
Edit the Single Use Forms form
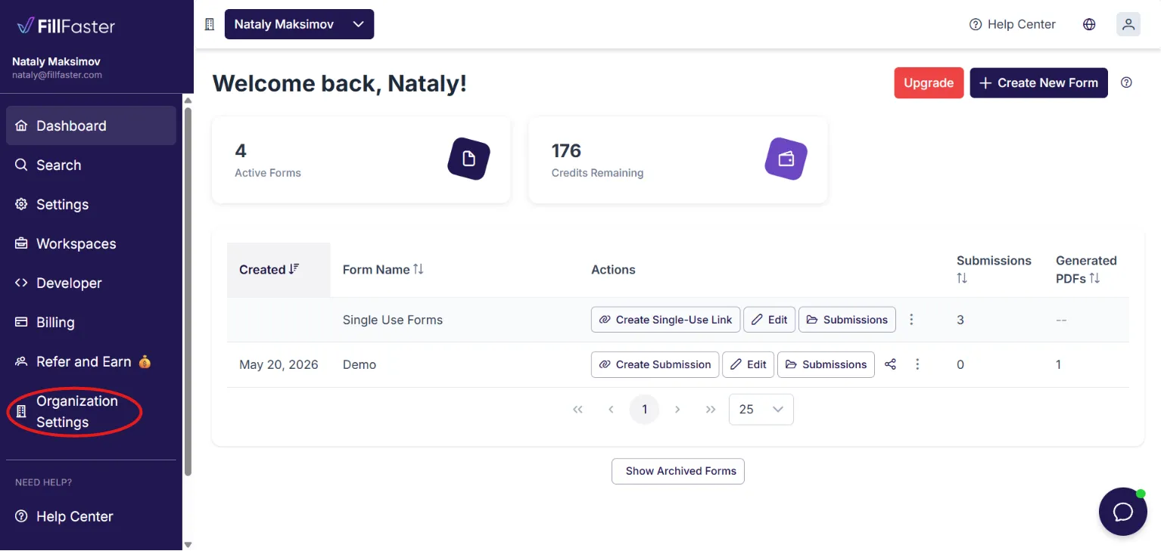[769, 320]
